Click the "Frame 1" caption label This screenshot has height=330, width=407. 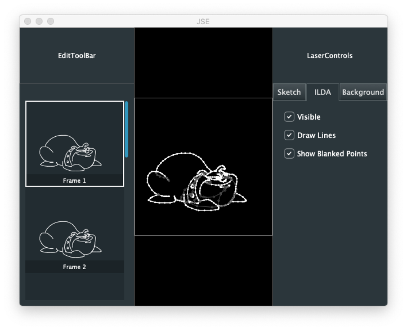[x=74, y=181]
